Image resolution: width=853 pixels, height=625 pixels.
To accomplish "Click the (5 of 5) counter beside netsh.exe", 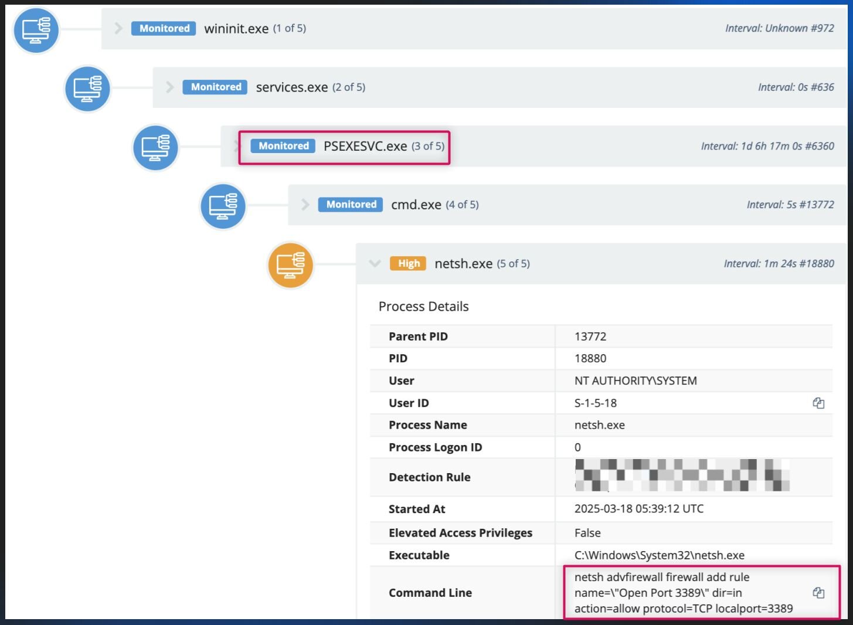I will point(514,264).
